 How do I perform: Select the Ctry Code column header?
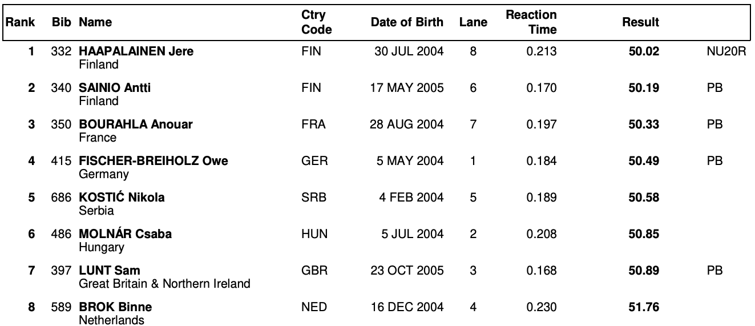(316, 22)
